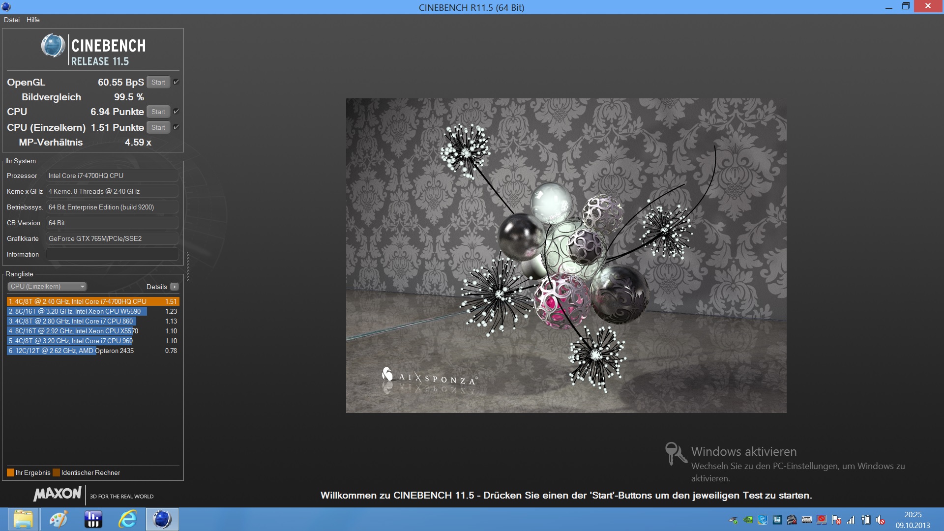The height and width of the screenshot is (531, 944).
Task: Click the network signal bars icon
Action: click(851, 520)
